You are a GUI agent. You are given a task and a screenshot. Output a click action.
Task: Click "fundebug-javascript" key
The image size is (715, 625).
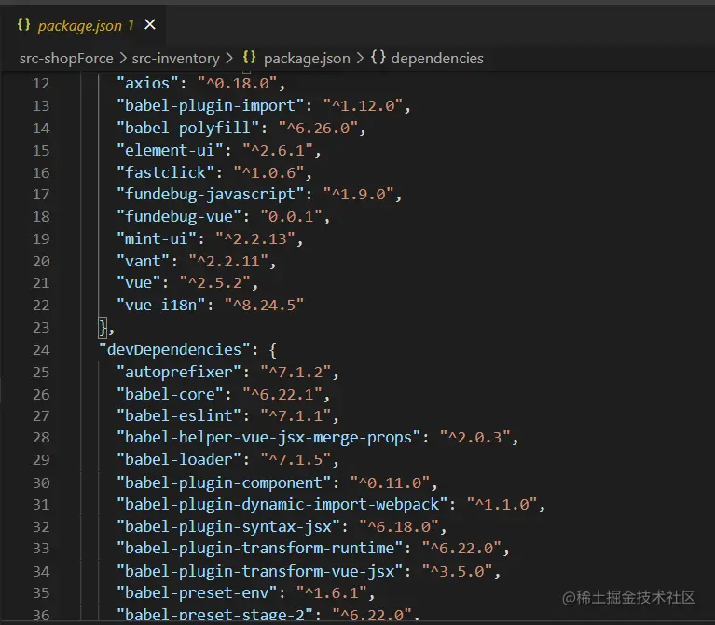pos(211,195)
